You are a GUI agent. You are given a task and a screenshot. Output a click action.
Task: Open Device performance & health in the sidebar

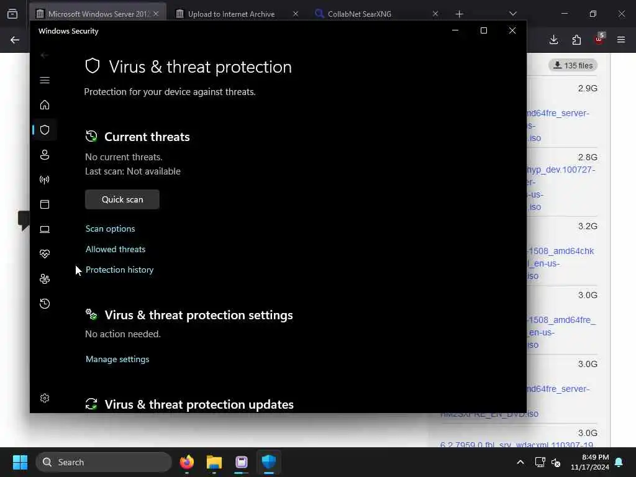tap(45, 254)
